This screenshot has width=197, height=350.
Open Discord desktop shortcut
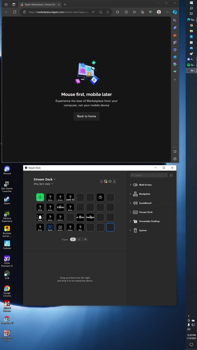(7, 170)
